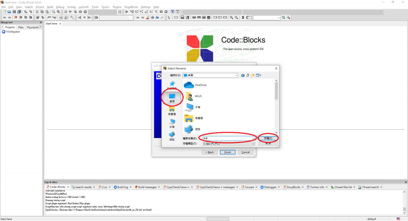Viewport: 408px width, 221px height.
Task: Click the mouse pointer selection tool icon
Action: 169,18
